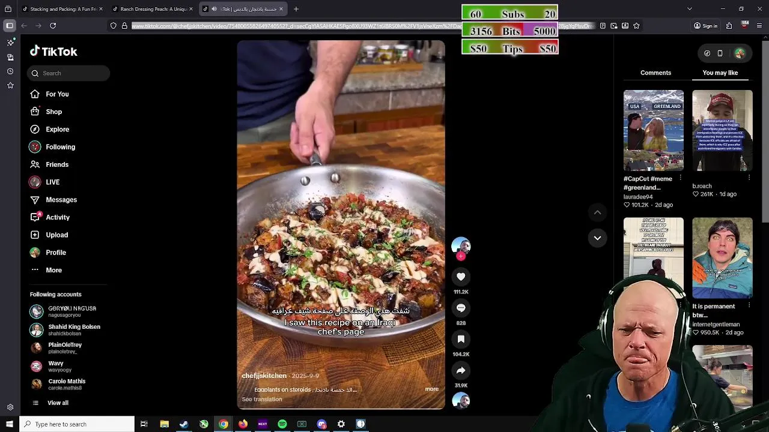The height and width of the screenshot is (432, 769).
Task: Share the video using the arrow icon
Action: point(461,370)
